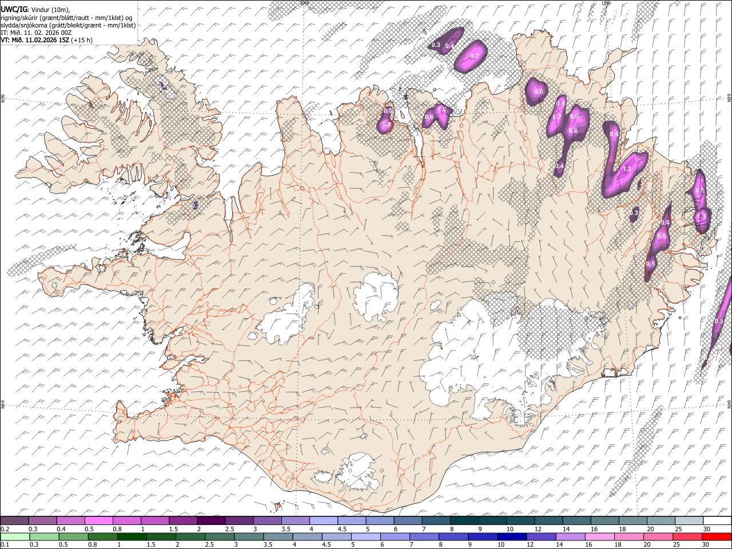
Task: Click the '1.2' snowfall value label on the map
Action: (x=627, y=169)
